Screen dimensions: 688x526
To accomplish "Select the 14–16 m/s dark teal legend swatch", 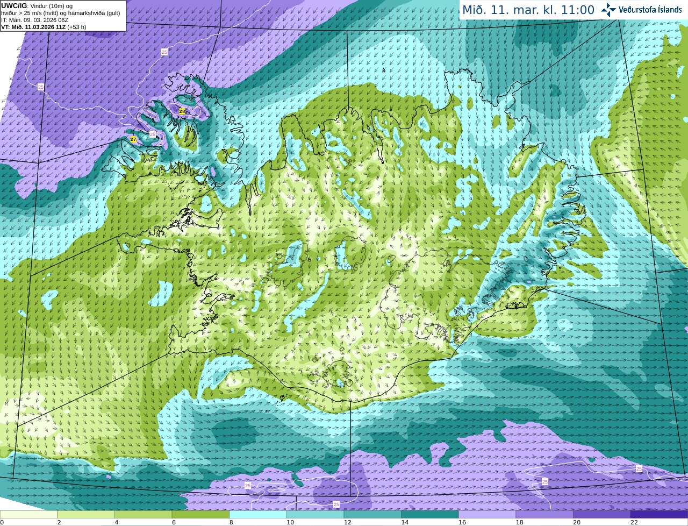I will pyautogui.click(x=430, y=514).
